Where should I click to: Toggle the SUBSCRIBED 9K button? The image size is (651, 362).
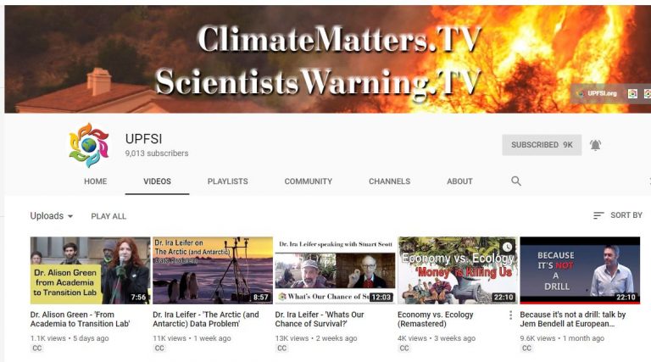point(542,145)
